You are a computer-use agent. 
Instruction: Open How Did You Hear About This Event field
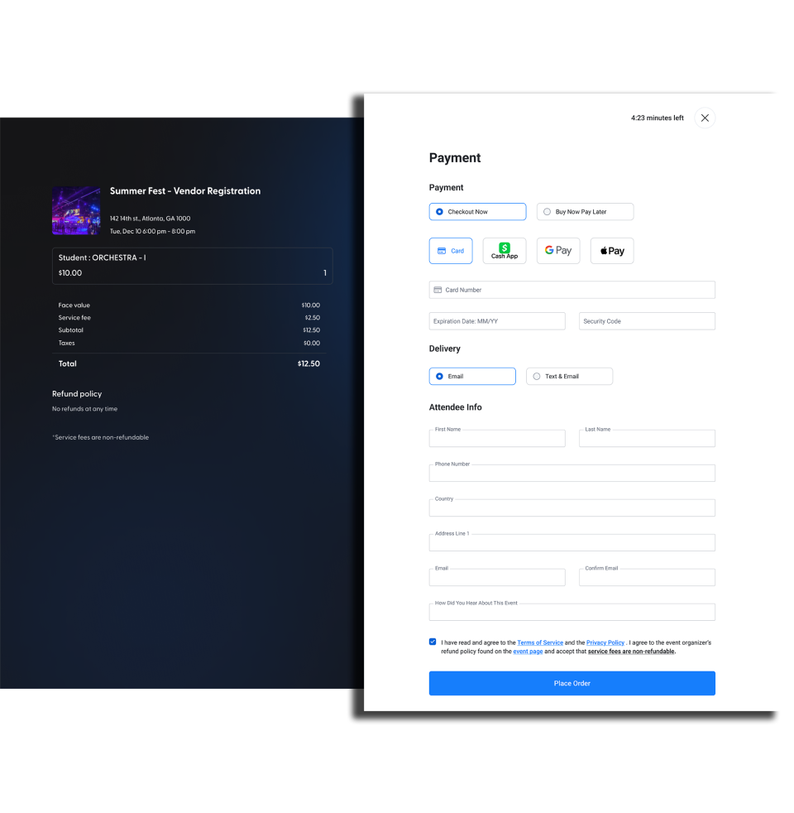pyautogui.click(x=572, y=613)
